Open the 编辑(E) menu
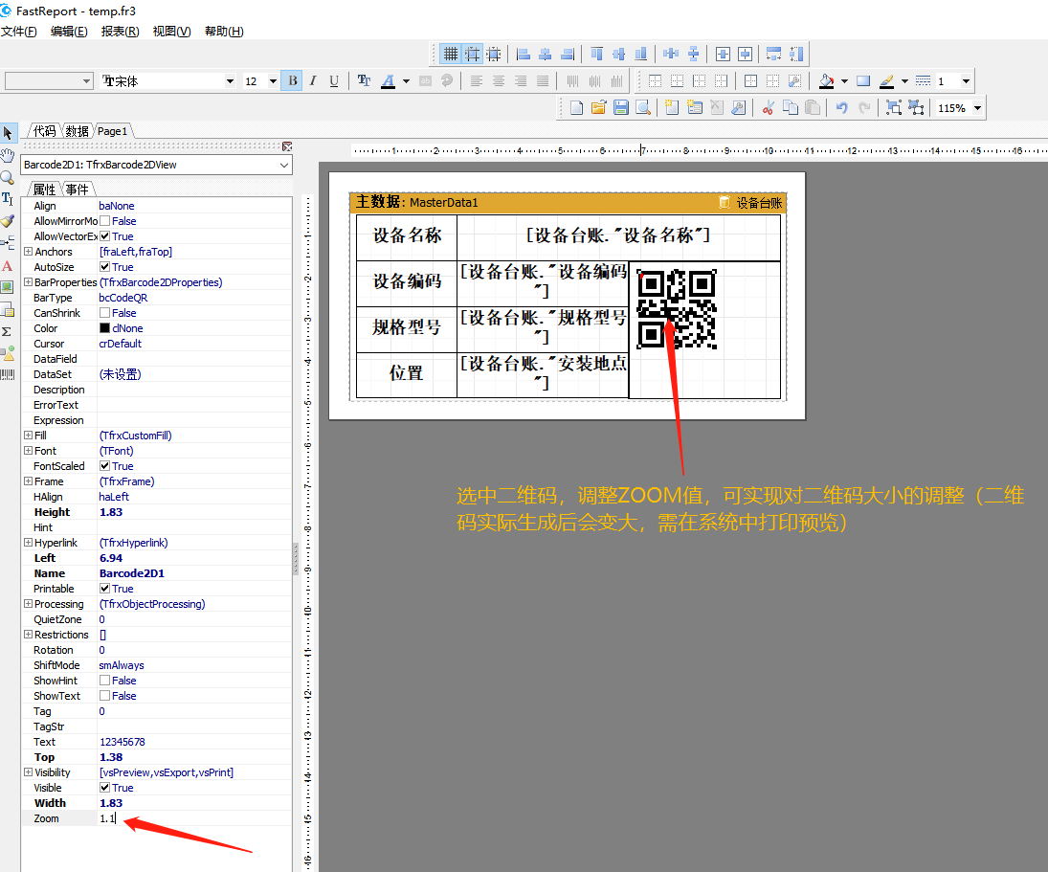This screenshot has height=872, width=1048. pyautogui.click(x=69, y=32)
